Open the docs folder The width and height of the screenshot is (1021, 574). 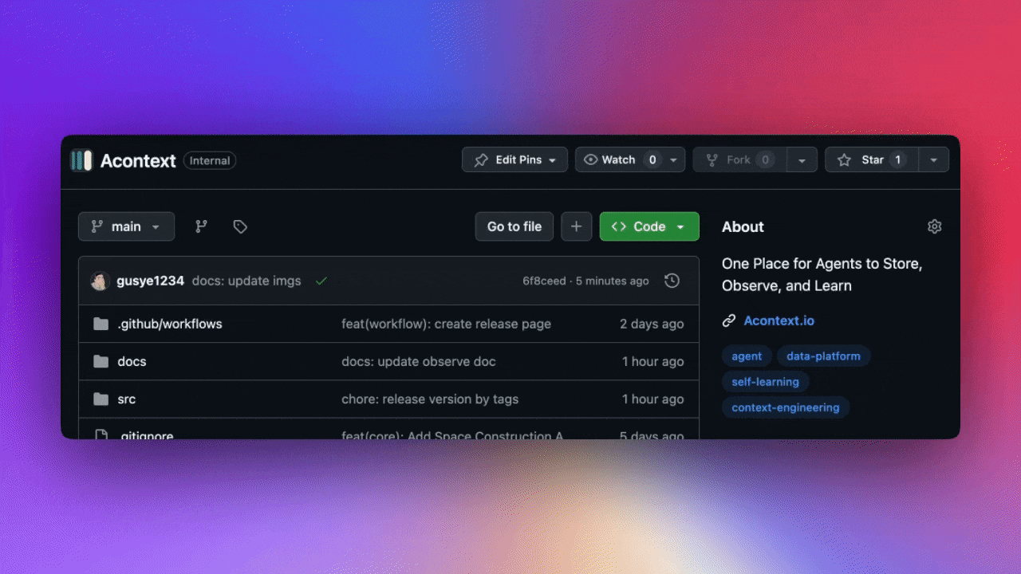pyautogui.click(x=132, y=361)
